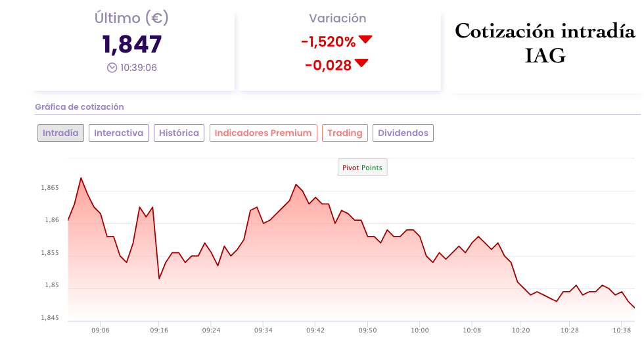The width and height of the screenshot is (644, 343).
Task: Click the 09:42 label on the time axis
Action: [316, 331]
